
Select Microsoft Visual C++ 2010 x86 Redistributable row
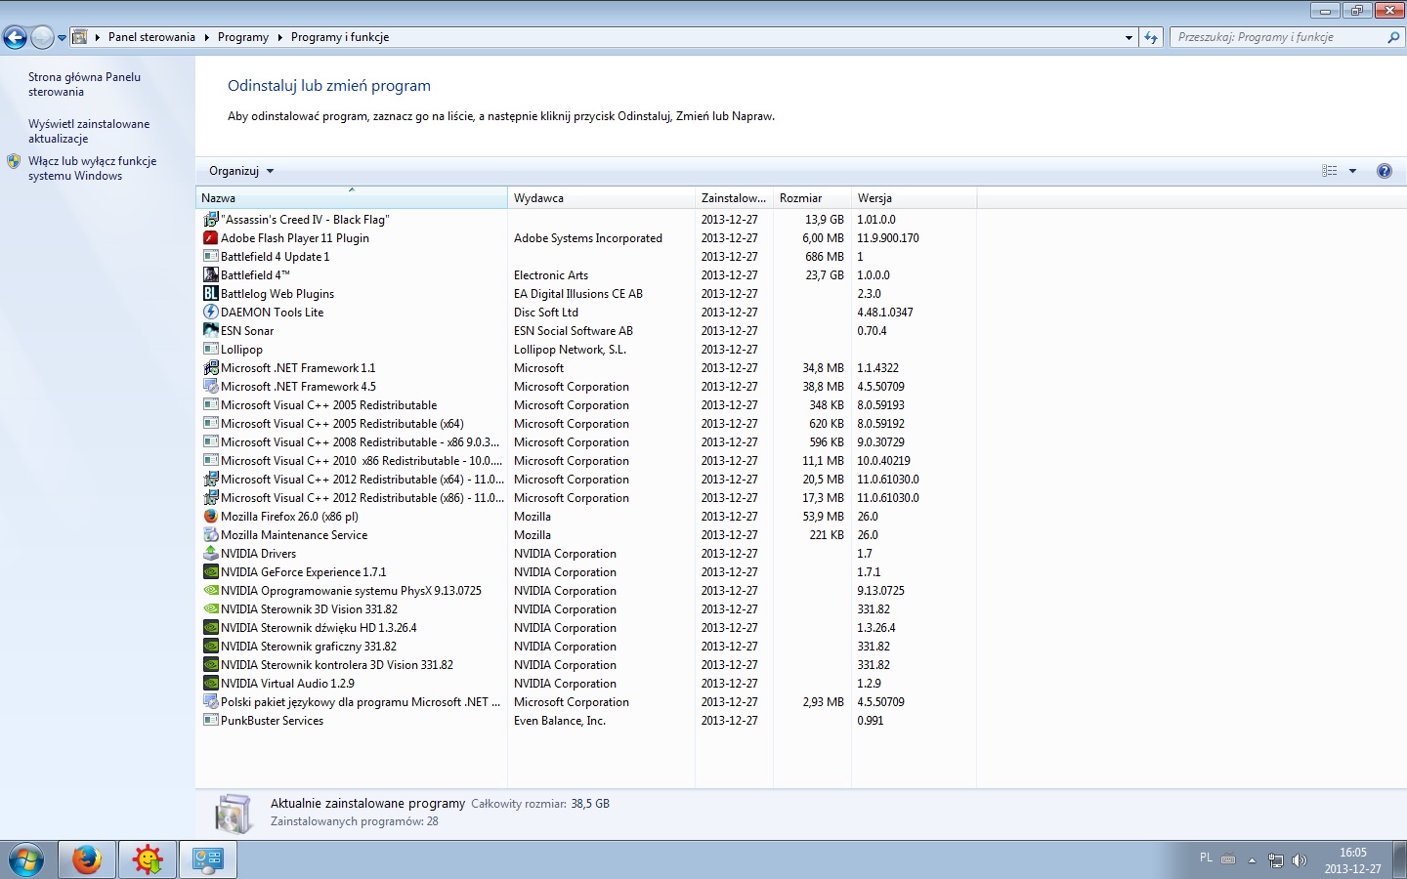tap(586, 461)
